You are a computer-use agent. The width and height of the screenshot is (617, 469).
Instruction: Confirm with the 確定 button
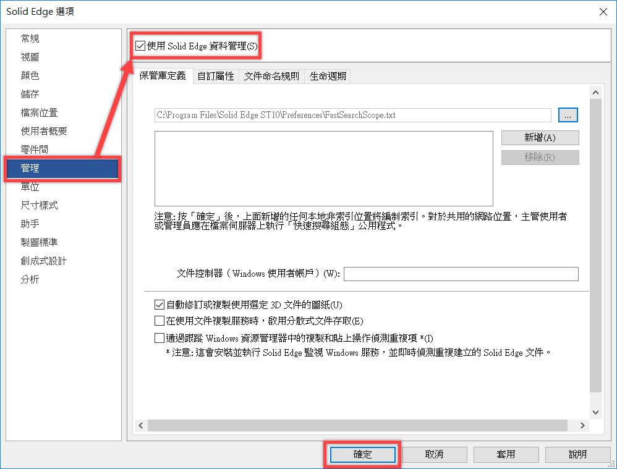362,454
